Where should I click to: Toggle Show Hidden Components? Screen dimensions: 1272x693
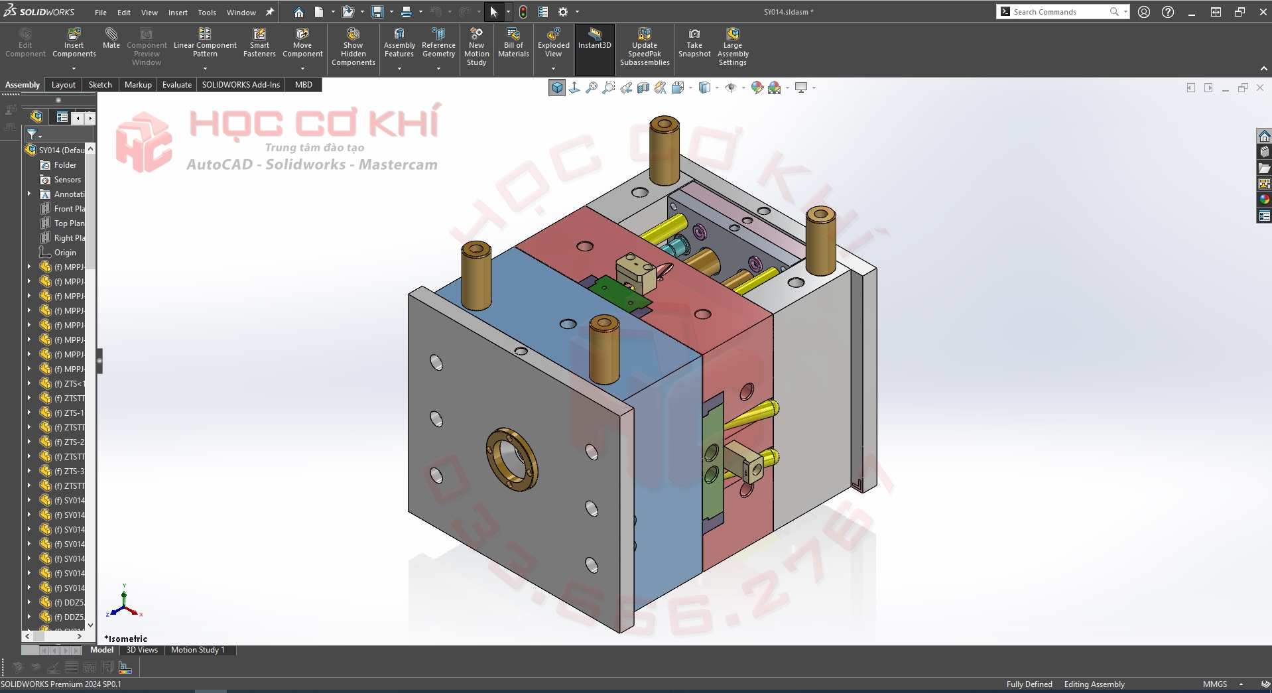click(353, 46)
